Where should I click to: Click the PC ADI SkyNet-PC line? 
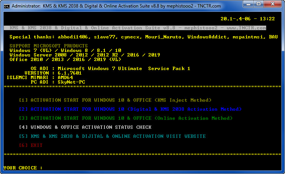point(58,82)
